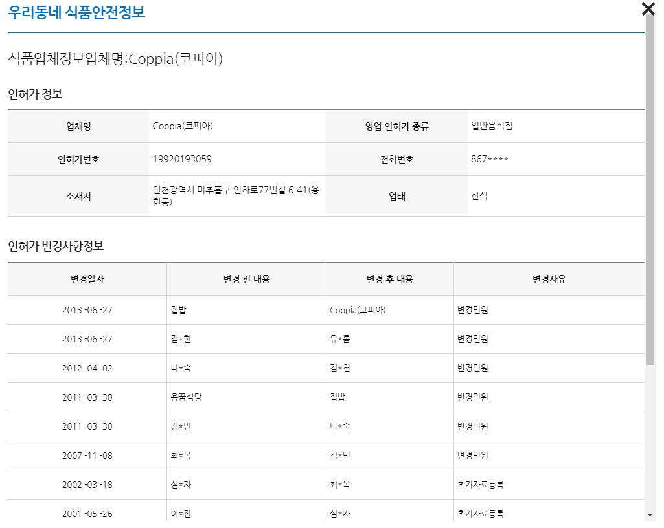Select the date 2012-04-02

click(87, 369)
